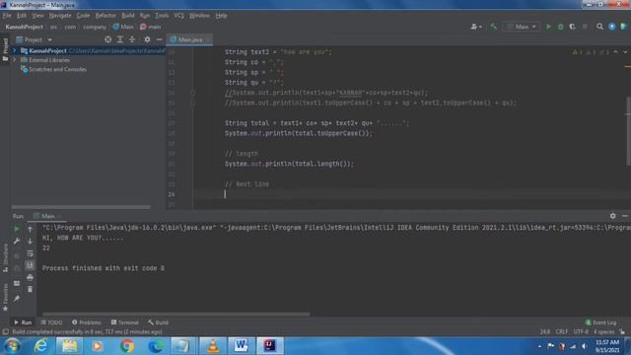Open Google Chrome from the taskbar
The image size is (631, 355).
click(x=127, y=346)
